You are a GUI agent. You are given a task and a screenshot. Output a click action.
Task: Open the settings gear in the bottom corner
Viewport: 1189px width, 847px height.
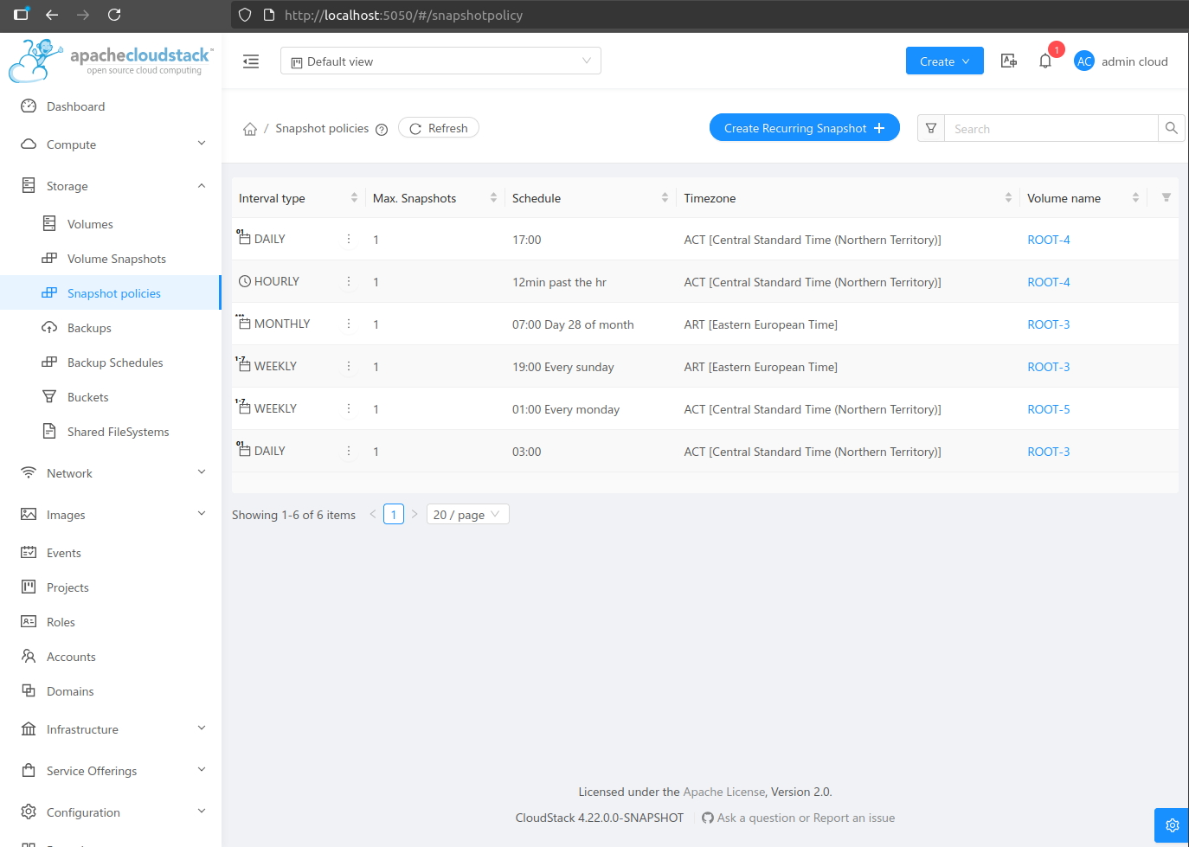pyautogui.click(x=1172, y=825)
